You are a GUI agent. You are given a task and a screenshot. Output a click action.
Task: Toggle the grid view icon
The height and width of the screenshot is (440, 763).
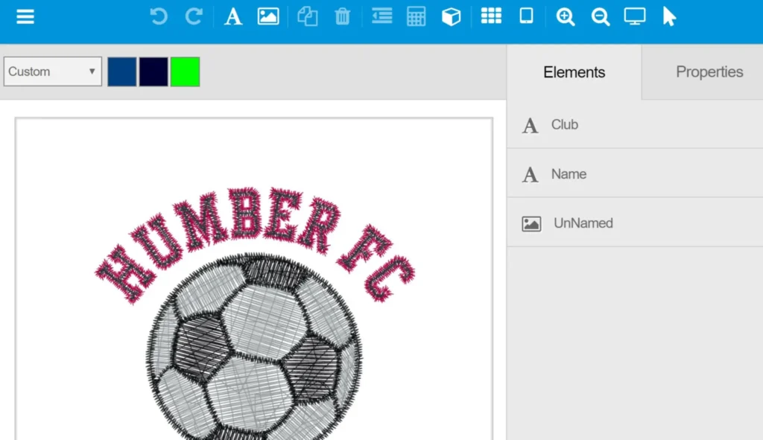(491, 16)
